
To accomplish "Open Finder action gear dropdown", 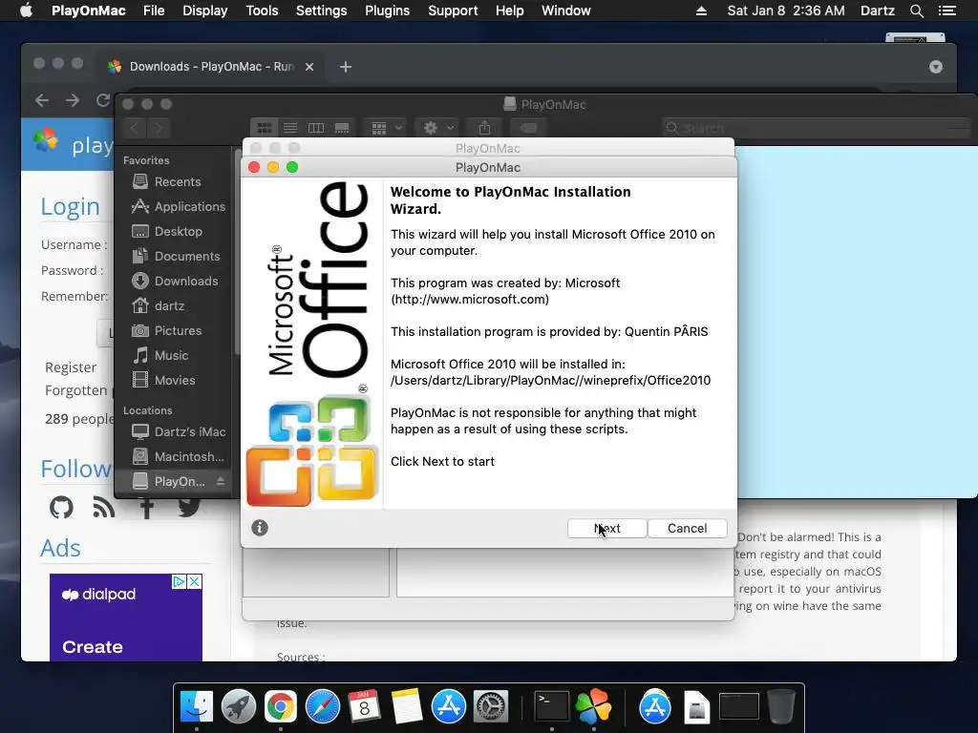I will (437, 128).
